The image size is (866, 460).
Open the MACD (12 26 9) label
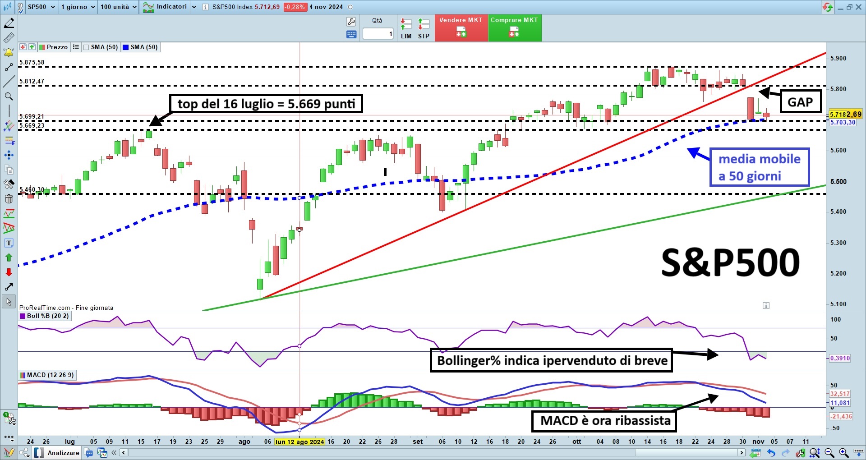(46, 375)
